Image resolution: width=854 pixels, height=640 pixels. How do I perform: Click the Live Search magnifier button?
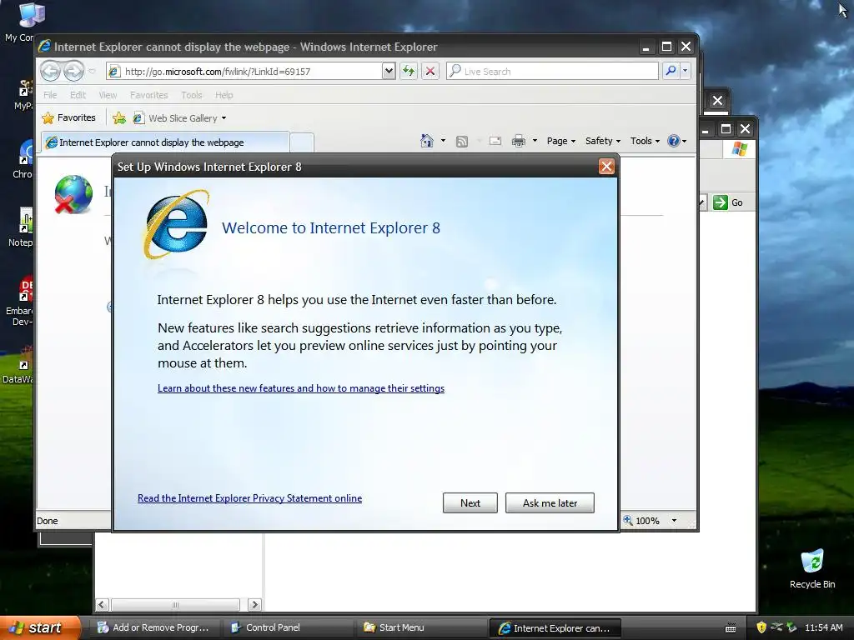[671, 71]
